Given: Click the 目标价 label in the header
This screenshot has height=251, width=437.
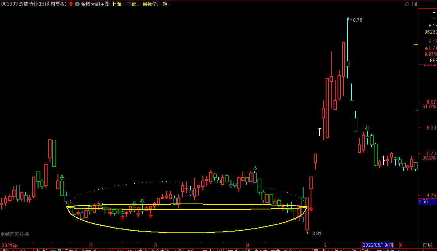Looking at the screenshot, I should tap(151, 4).
